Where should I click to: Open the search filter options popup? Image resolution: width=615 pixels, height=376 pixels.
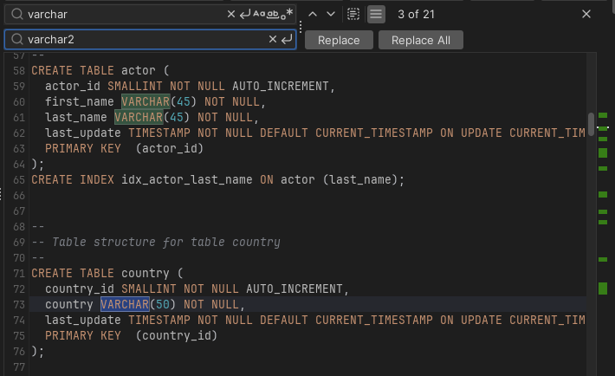[375, 14]
